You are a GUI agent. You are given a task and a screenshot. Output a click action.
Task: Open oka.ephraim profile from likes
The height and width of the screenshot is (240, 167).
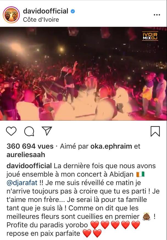click(x=111, y=146)
